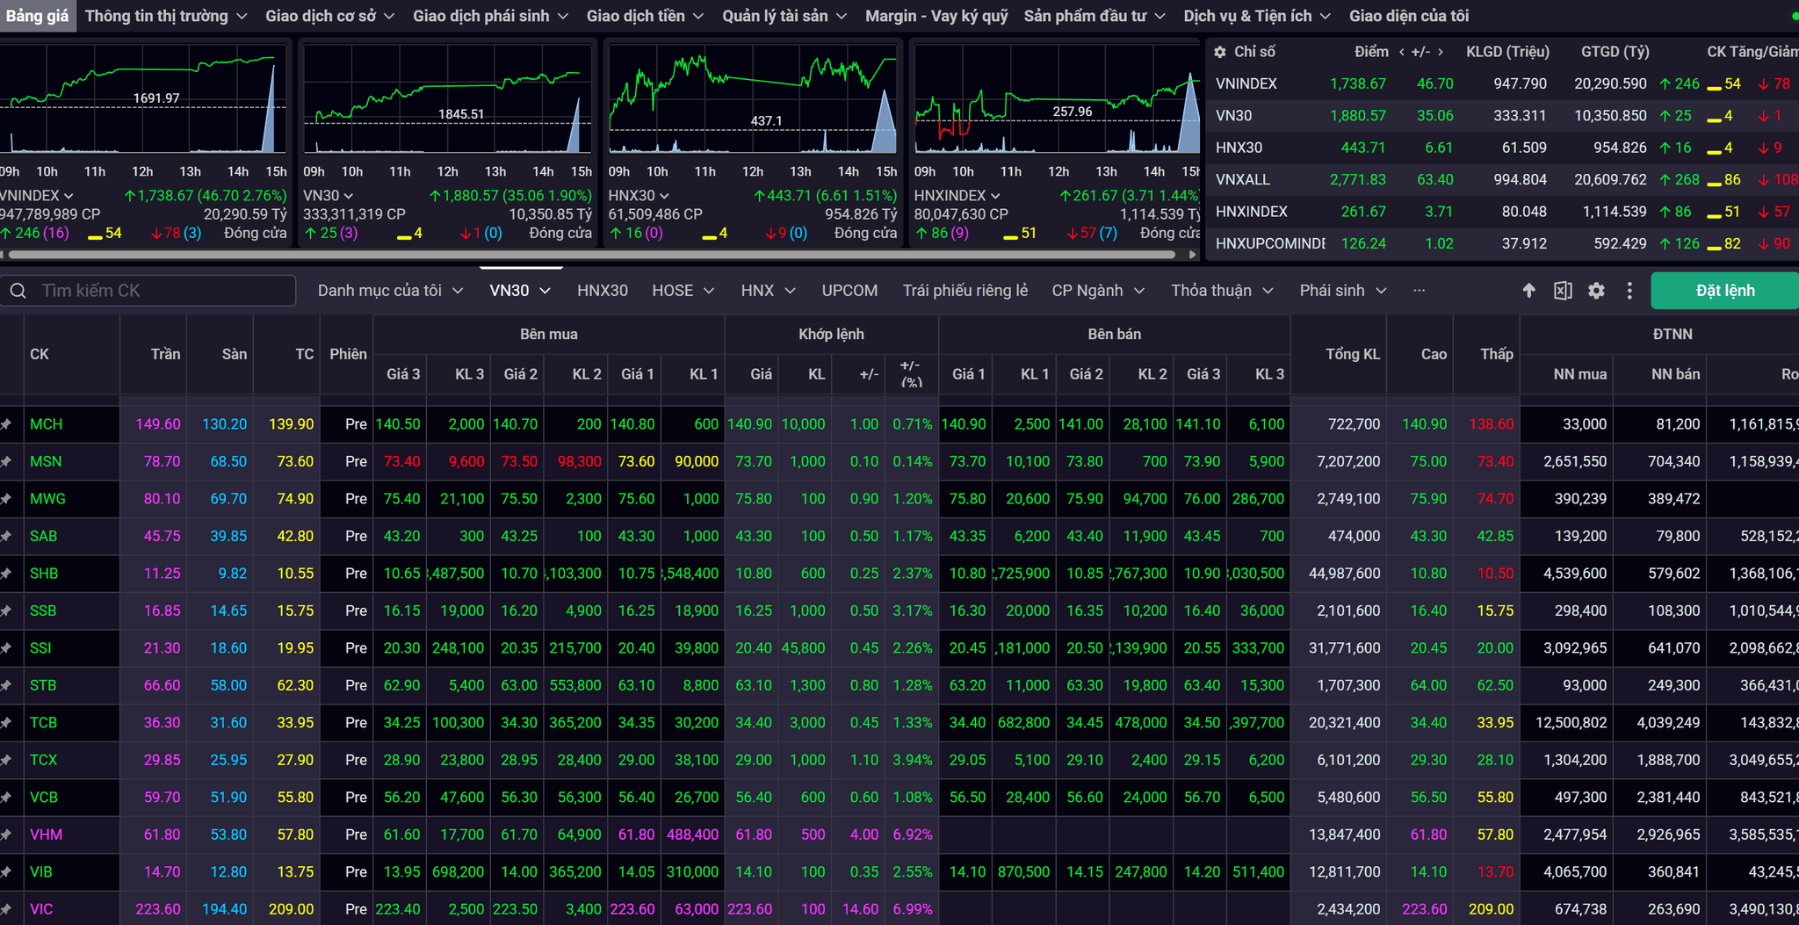This screenshot has width=1799, height=925.
Task: Select the VCB ticker symbol
Action: [x=44, y=798]
